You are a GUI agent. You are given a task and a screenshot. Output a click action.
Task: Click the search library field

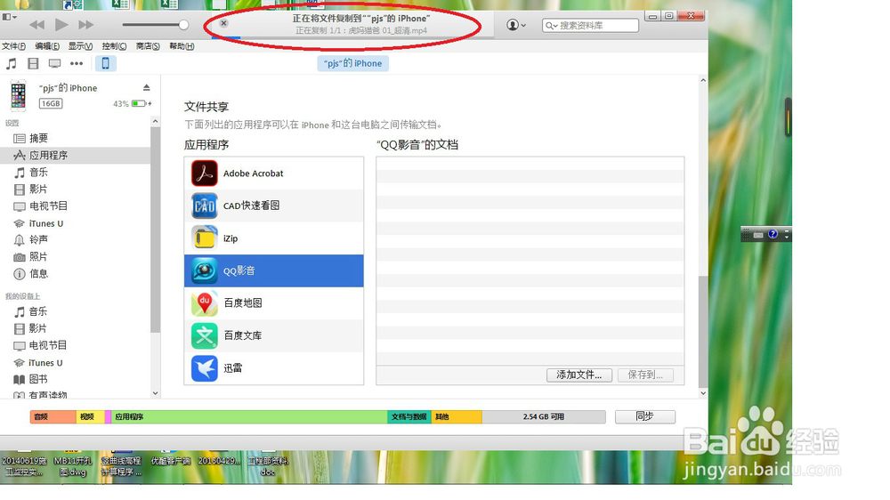pos(590,26)
